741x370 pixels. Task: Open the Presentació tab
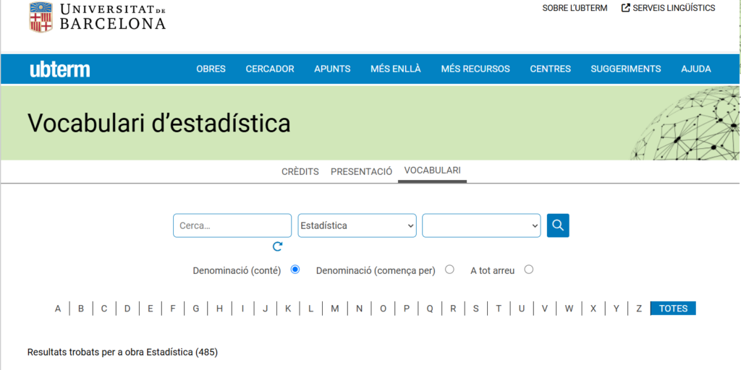(x=361, y=172)
